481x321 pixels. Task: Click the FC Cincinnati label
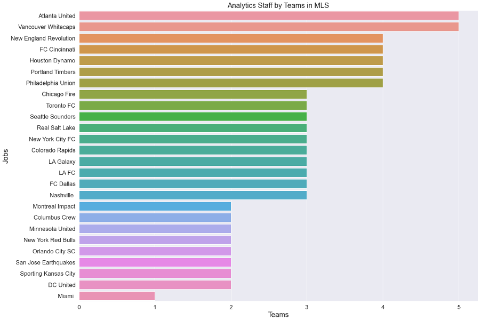pyautogui.click(x=58, y=50)
